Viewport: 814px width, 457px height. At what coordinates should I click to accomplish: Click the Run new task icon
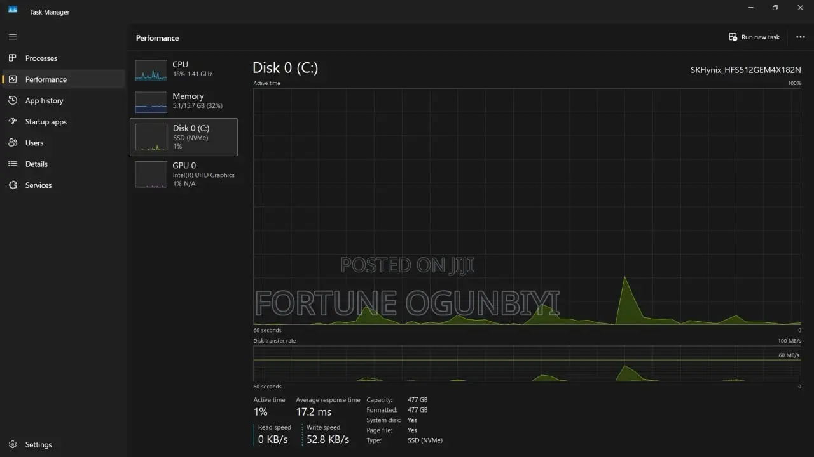[x=733, y=37]
